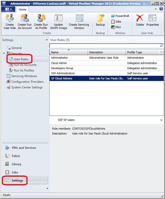
Task: Select Run As Accounts tree item
Action: coord(23,65)
